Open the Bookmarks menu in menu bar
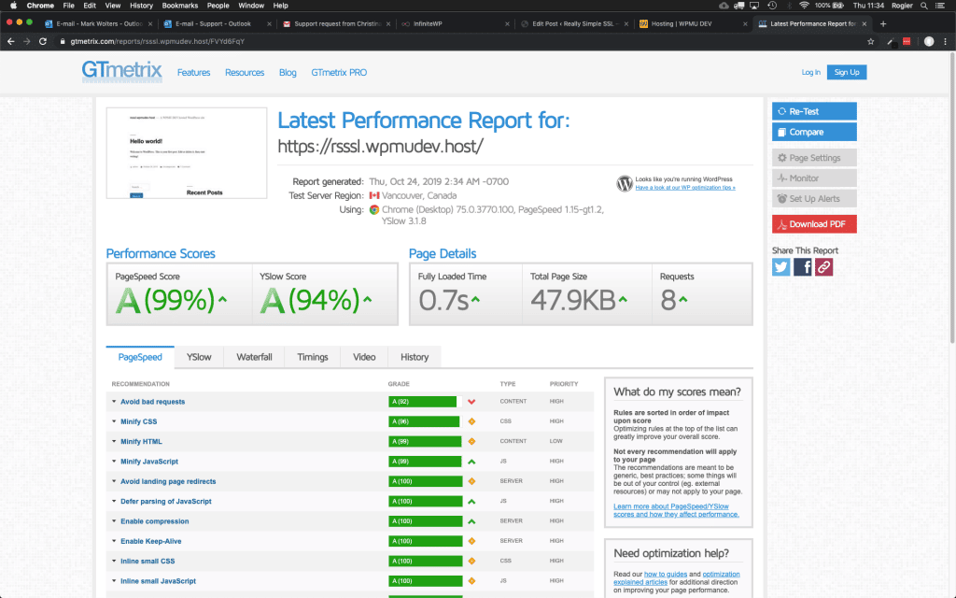Screen dimensions: 956x598 click(x=180, y=6)
